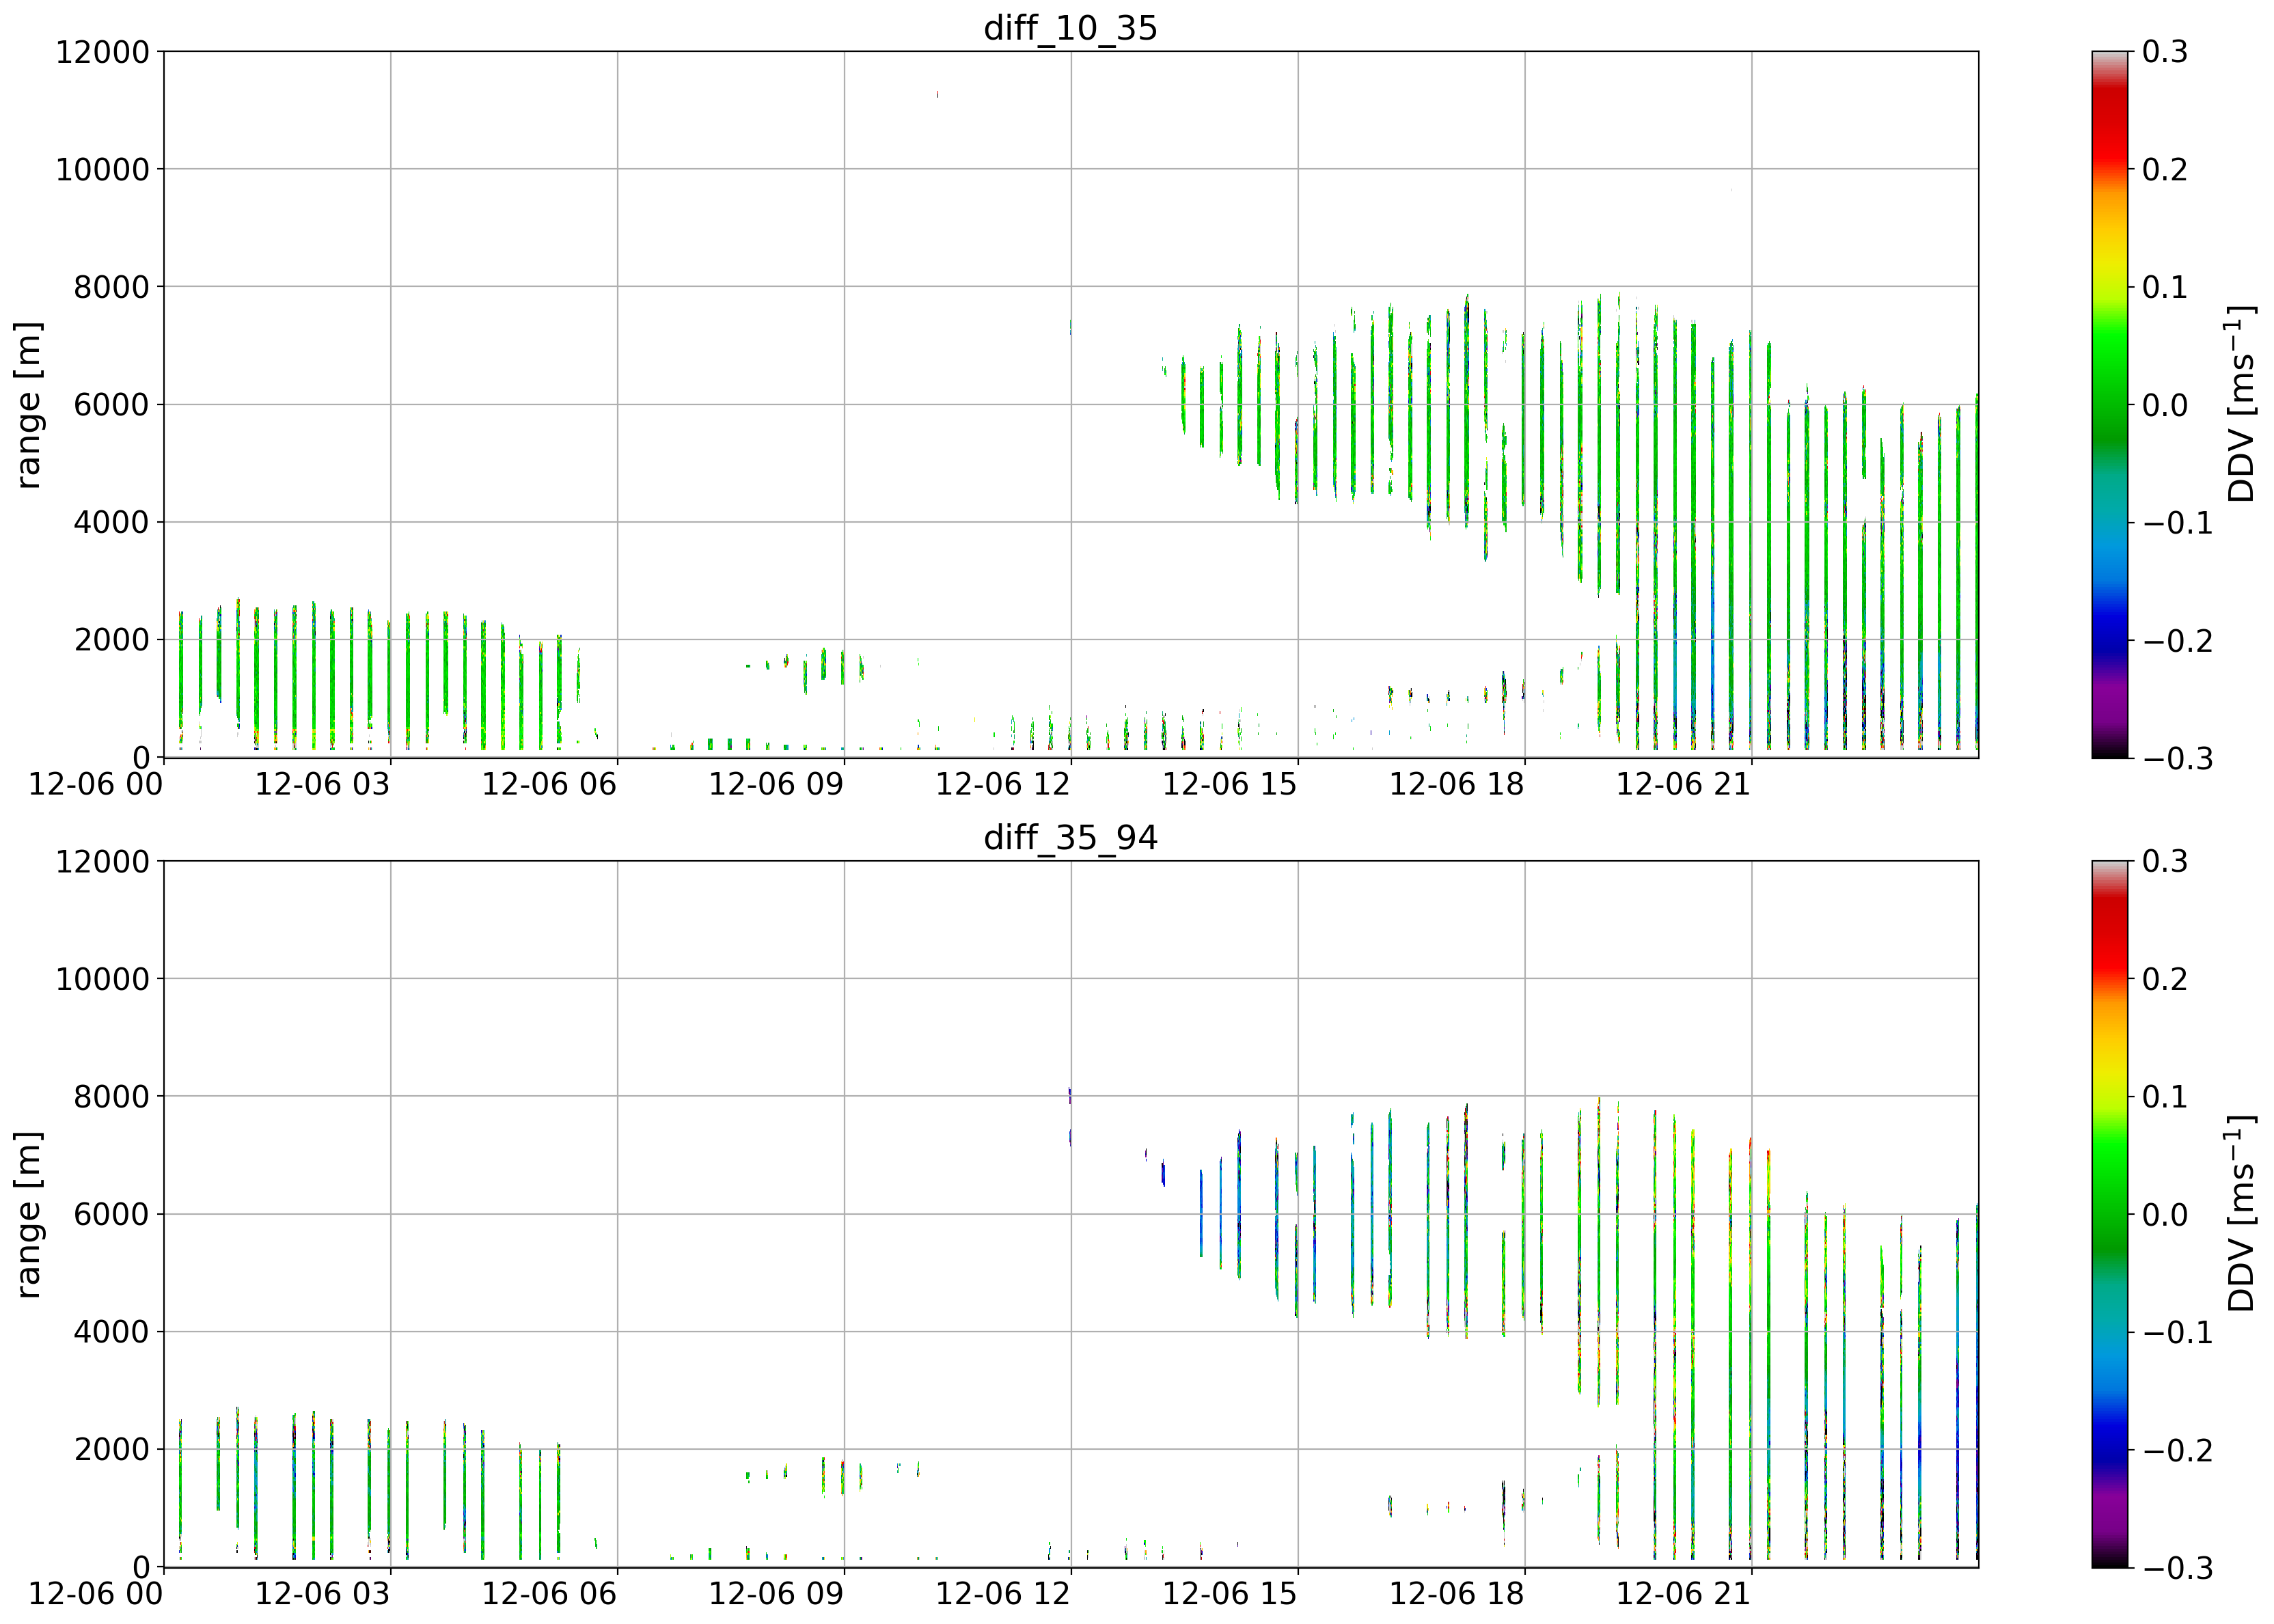Image resolution: width=2274 pixels, height=1624 pixels.
Task: Click the 12-06 21 time tick under diff_10_35
Action: [x=1684, y=784]
